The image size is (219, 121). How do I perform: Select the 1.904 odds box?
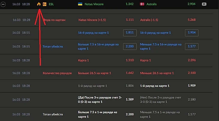[191, 33]
